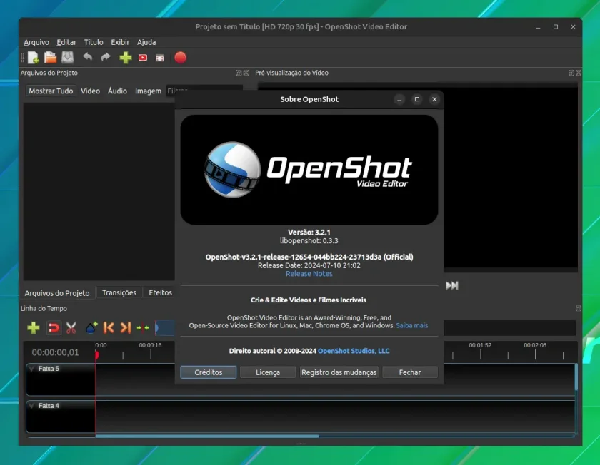Filter files by Áudio

117,91
